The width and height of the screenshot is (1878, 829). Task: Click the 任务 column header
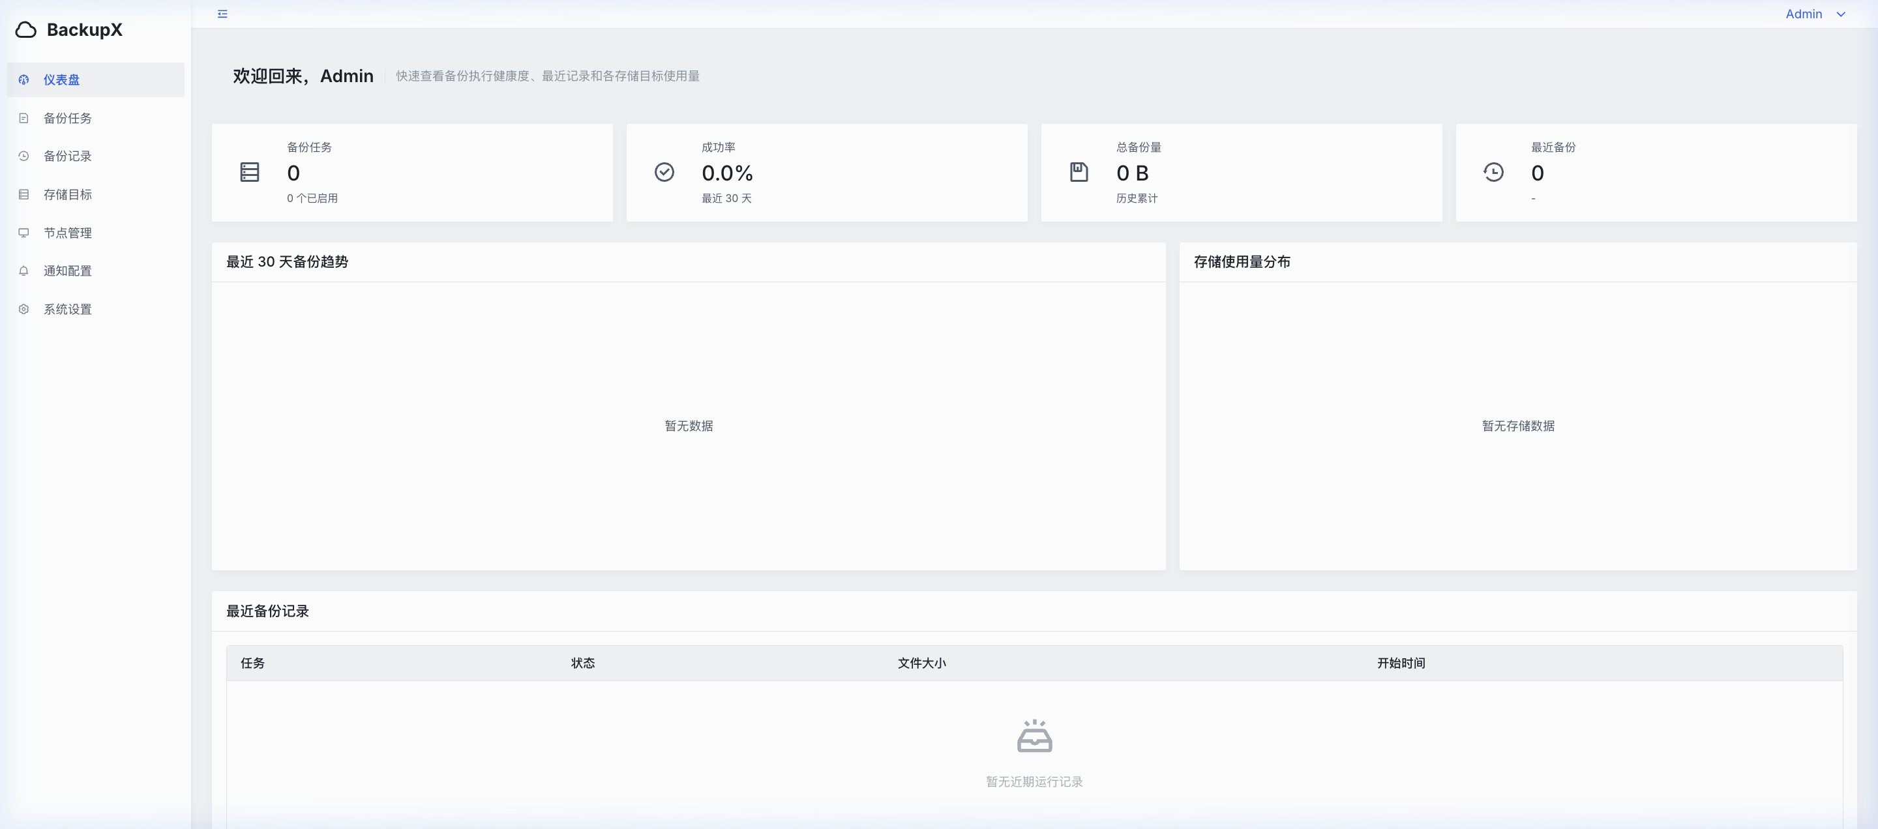pyautogui.click(x=252, y=663)
